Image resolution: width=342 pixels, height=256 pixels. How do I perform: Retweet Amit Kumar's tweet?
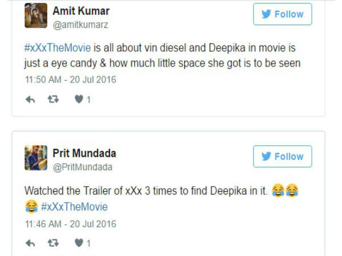54,100
